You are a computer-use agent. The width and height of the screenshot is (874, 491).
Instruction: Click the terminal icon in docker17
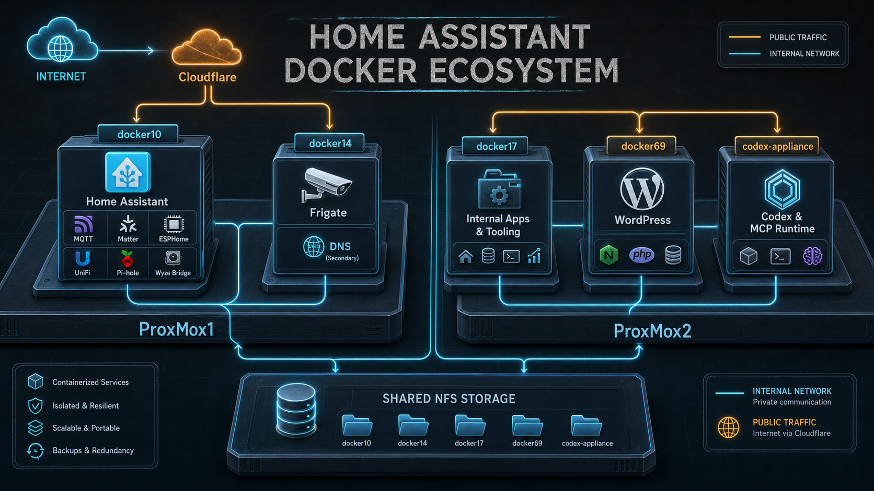pos(511,256)
